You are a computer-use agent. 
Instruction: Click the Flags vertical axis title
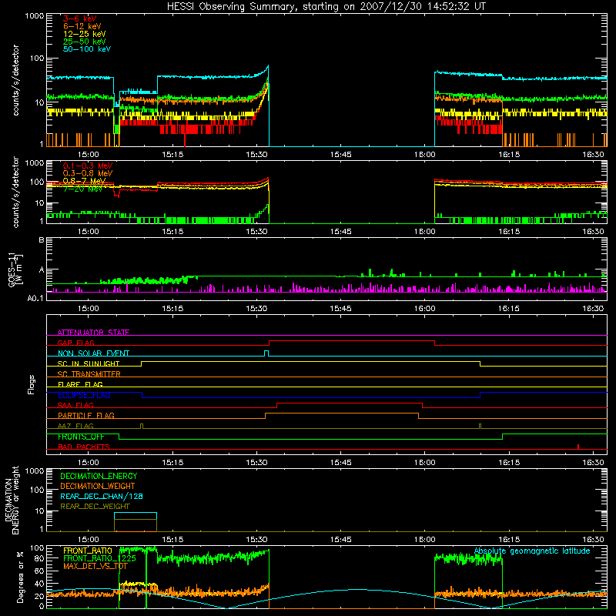click(x=31, y=384)
